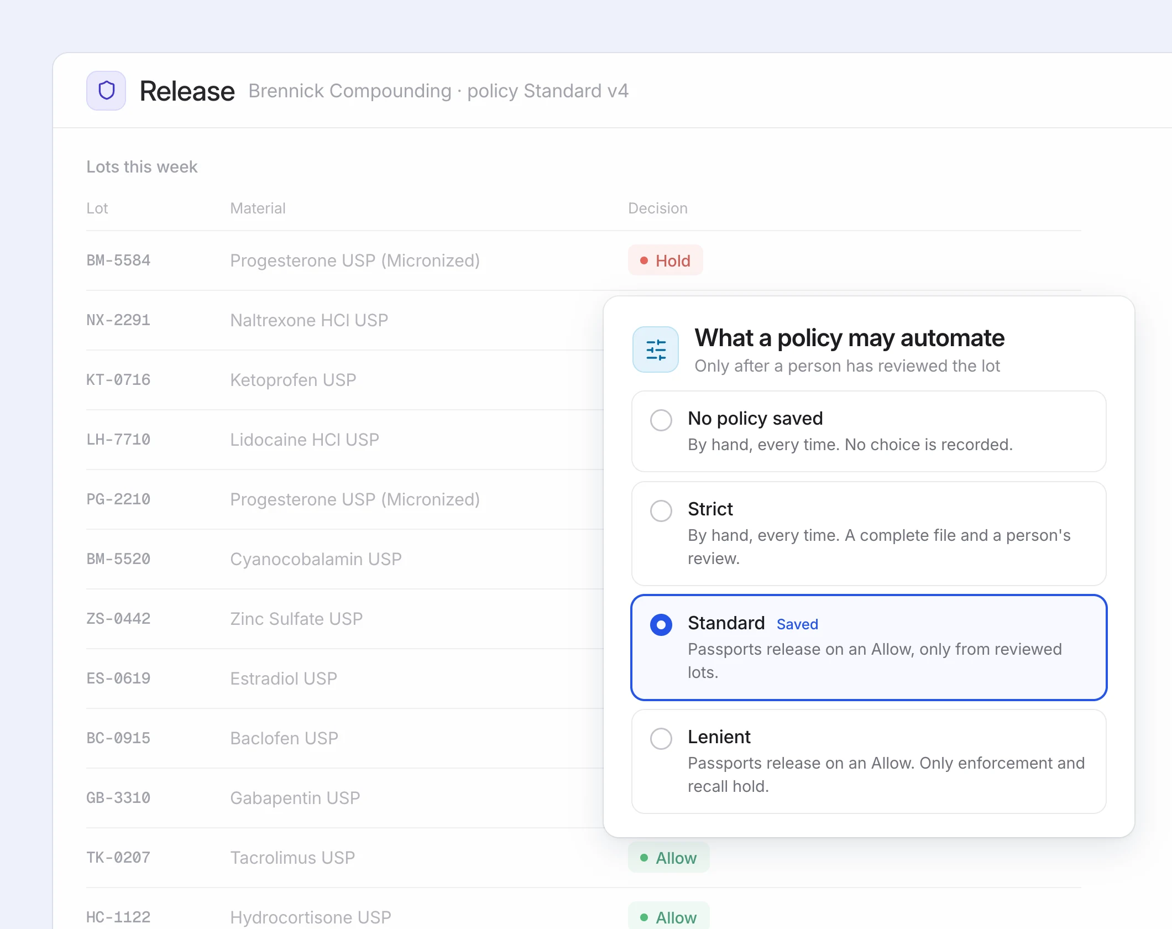Image resolution: width=1172 pixels, height=929 pixels.
Task: Click lot number BM-5520
Action: 119,559
